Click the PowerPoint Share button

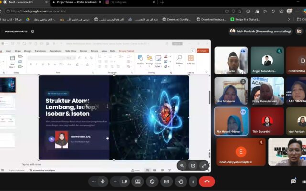coord(203,51)
